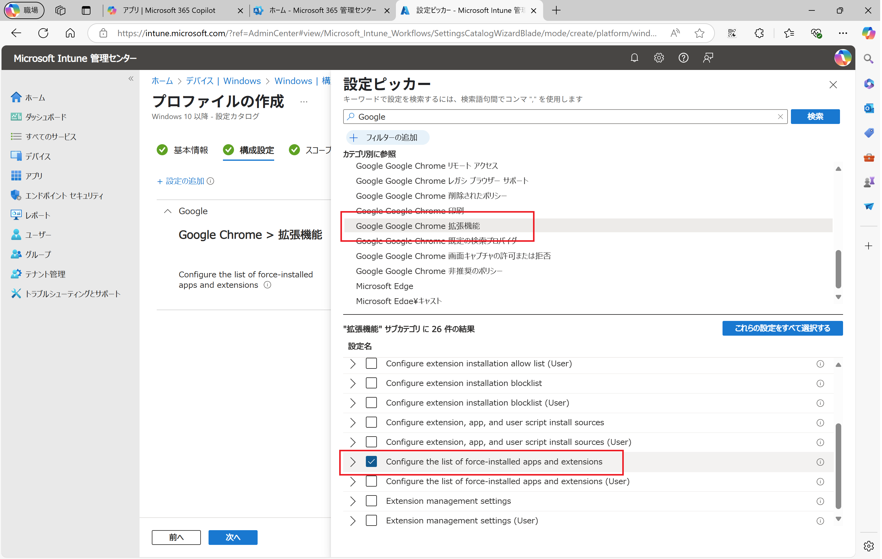882x559 pixels.
Task: Expand Extension management settings row
Action: 353,501
